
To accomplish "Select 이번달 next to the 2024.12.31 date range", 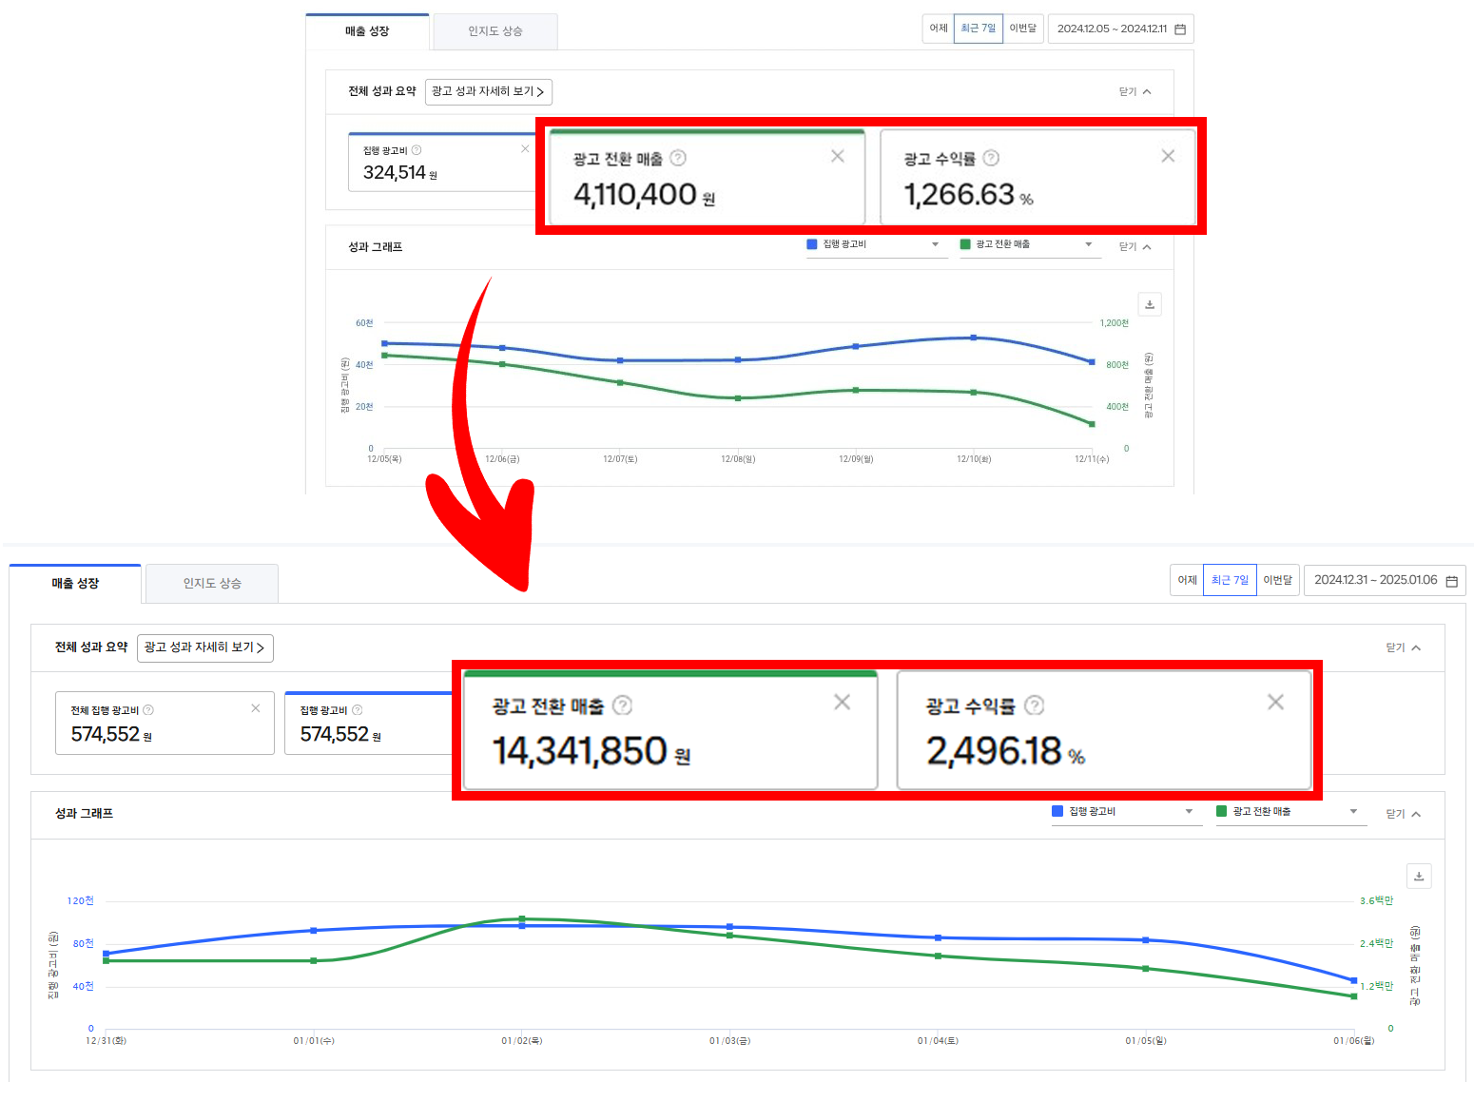I will pos(1277,580).
